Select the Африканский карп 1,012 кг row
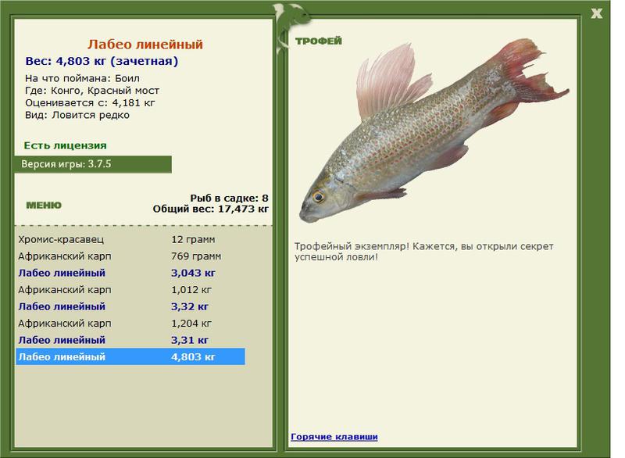 click(130, 290)
